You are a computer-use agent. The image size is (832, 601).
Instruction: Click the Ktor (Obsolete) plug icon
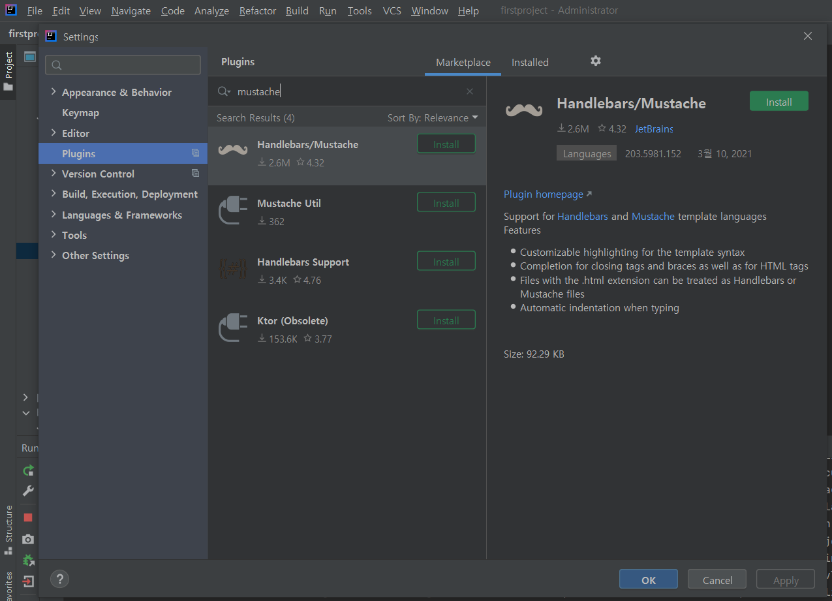click(x=233, y=328)
